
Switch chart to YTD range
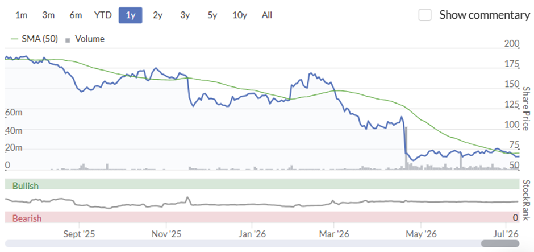pos(103,15)
